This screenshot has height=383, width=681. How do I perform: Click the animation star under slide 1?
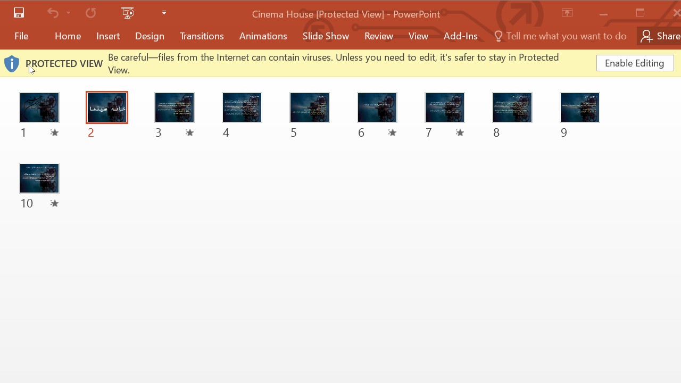(x=54, y=132)
